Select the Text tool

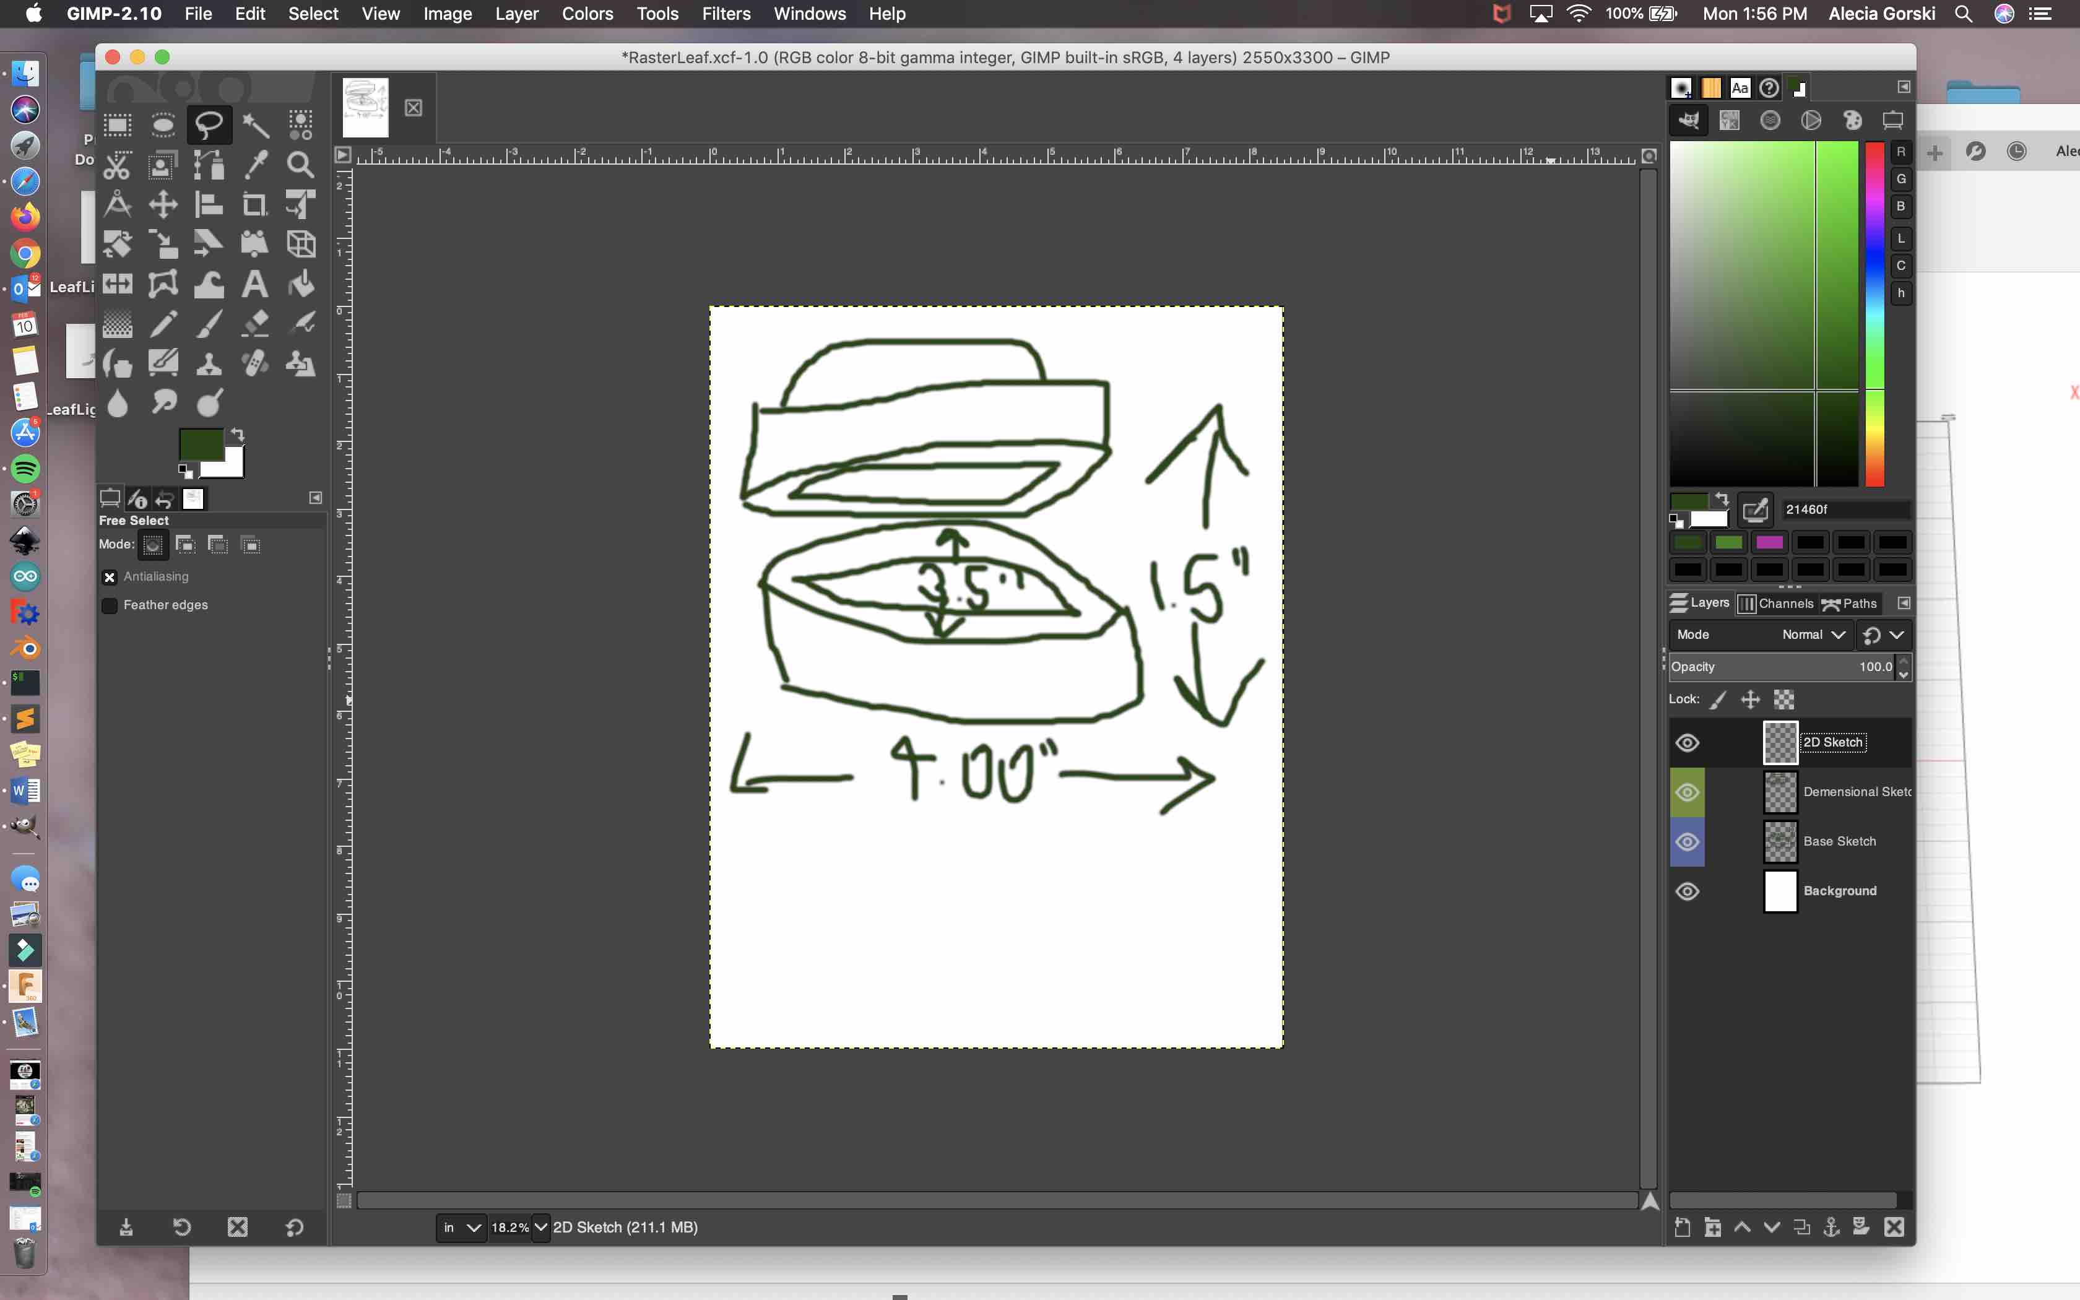click(x=255, y=284)
